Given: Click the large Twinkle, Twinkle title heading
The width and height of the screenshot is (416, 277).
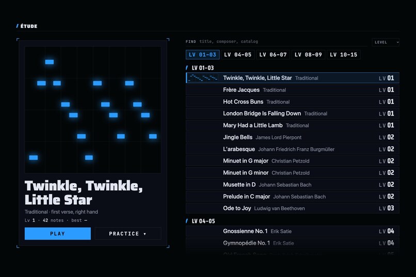Looking at the screenshot, I should click(x=84, y=193).
